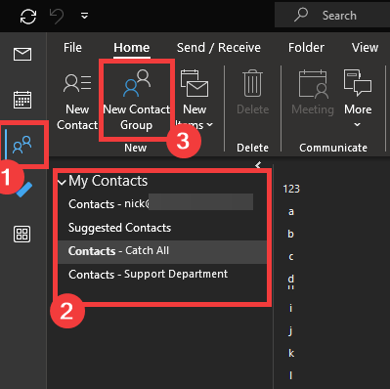Select Contacts - Catch All folder
Screen dimensions: 390x389
coord(162,251)
